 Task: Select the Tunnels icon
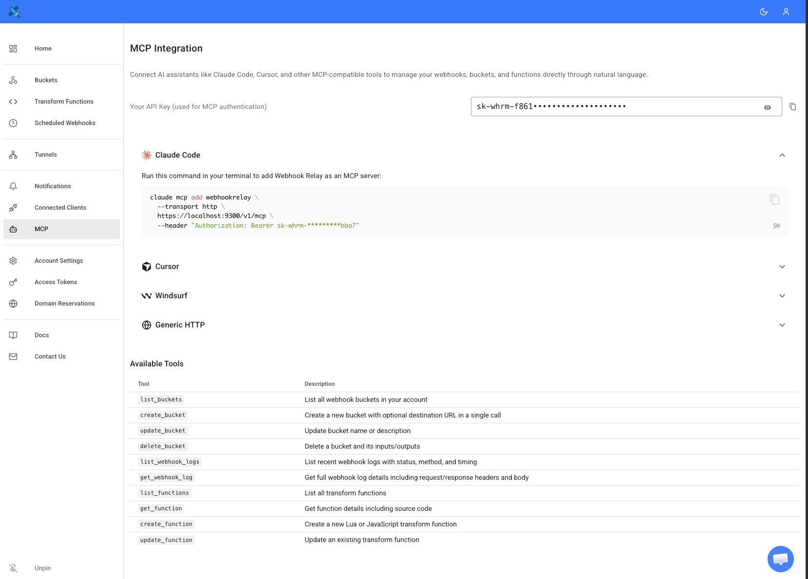click(13, 154)
